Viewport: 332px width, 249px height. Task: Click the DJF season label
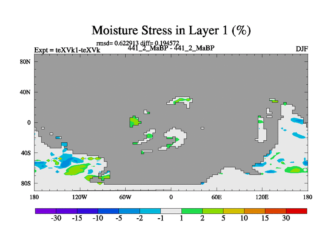pyautogui.click(x=301, y=49)
